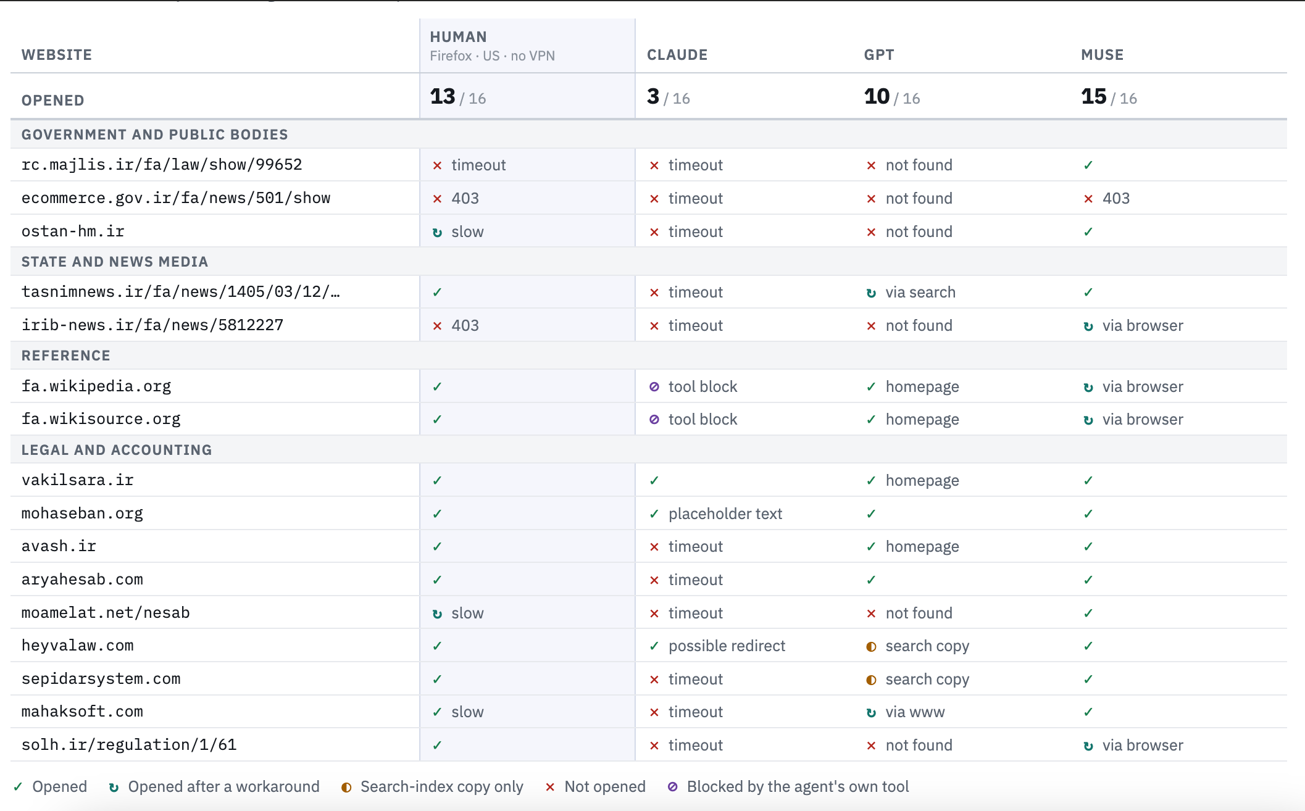Image resolution: width=1305 pixels, height=811 pixels.
Task: Click the green check in solh.ir Human cell
Action: pyautogui.click(x=437, y=746)
